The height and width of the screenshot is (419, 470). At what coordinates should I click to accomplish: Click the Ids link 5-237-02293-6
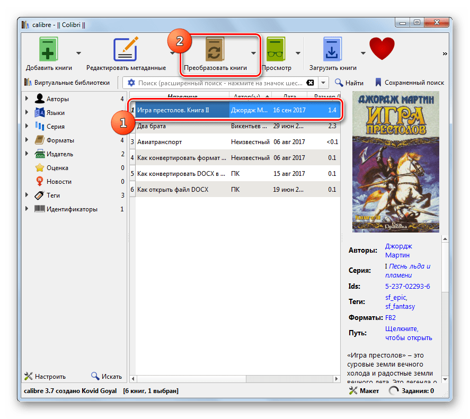pos(407,286)
